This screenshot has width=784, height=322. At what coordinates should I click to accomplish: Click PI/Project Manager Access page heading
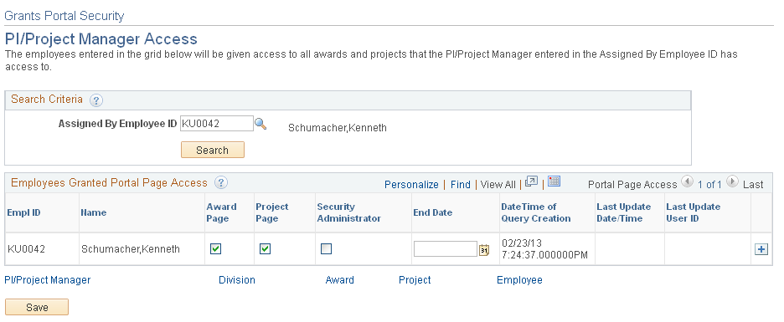coord(101,39)
